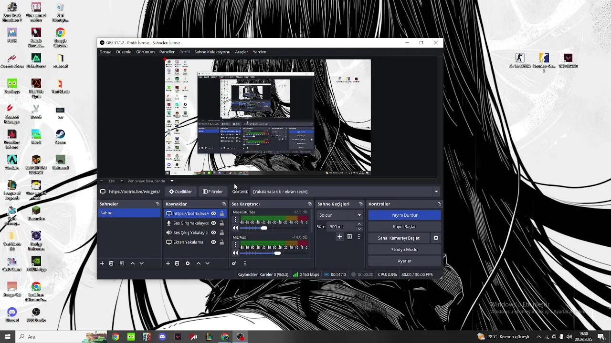
Task: Undock the Sahneler panel
Action: [158, 204]
